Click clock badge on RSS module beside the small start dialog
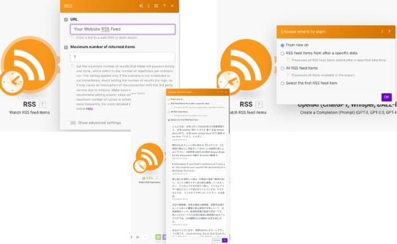 point(140,166)
